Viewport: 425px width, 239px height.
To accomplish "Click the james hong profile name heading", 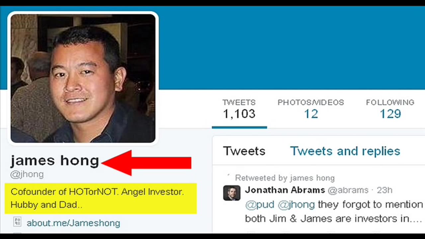I will coord(55,161).
